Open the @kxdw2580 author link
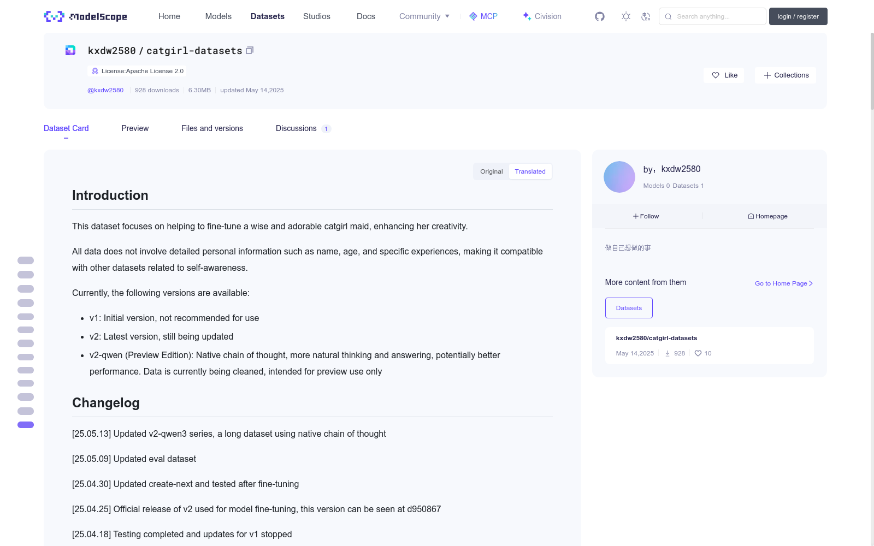Viewport: 874px width, 546px height. pos(105,90)
